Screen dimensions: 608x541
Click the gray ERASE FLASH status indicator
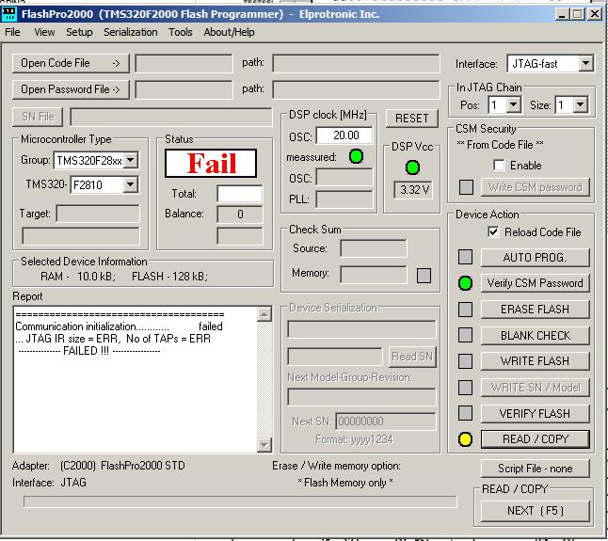click(465, 310)
